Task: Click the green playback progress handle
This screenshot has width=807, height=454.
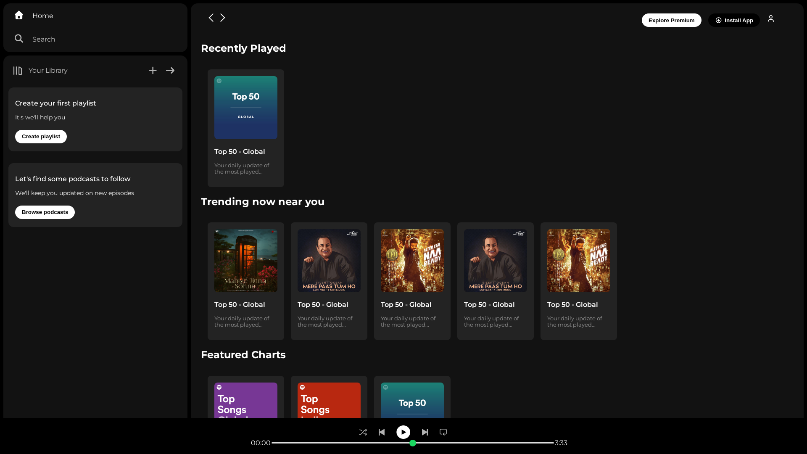Action: coord(413,443)
